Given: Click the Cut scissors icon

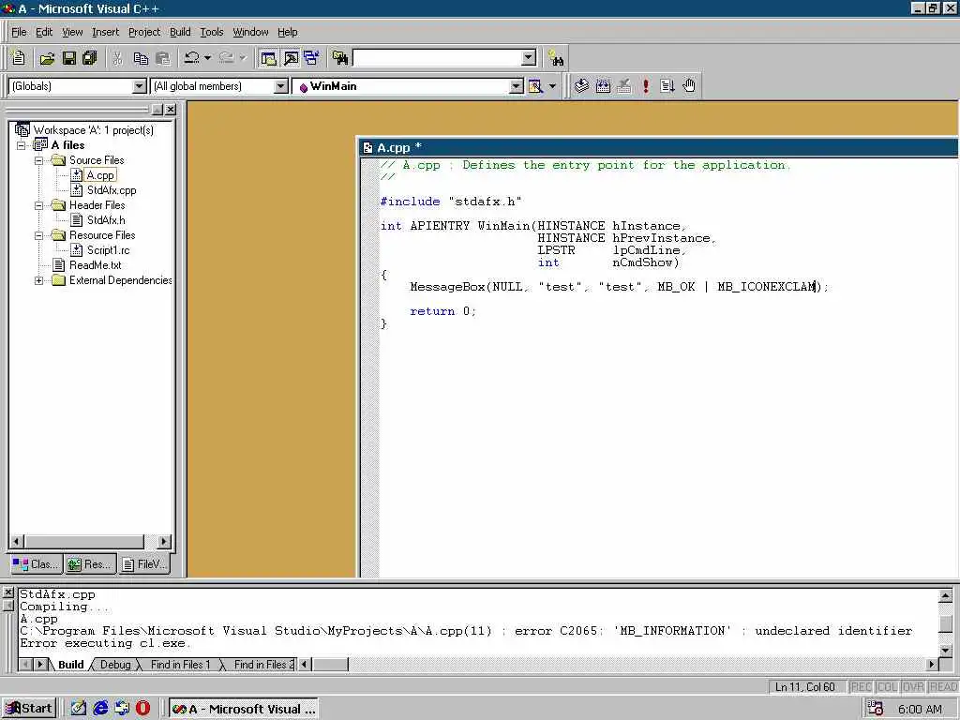Looking at the screenshot, I should pyautogui.click(x=117, y=58).
